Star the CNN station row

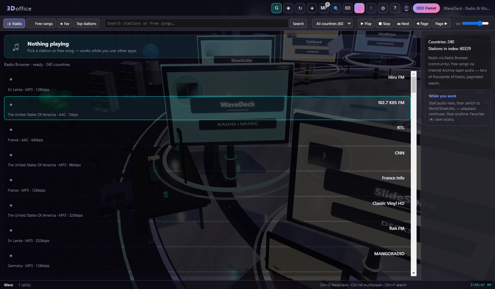tap(11, 155)
